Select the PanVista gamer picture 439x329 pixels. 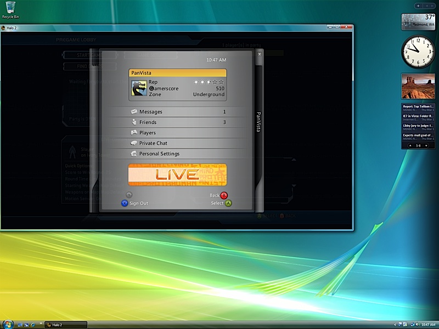(139, 88)
